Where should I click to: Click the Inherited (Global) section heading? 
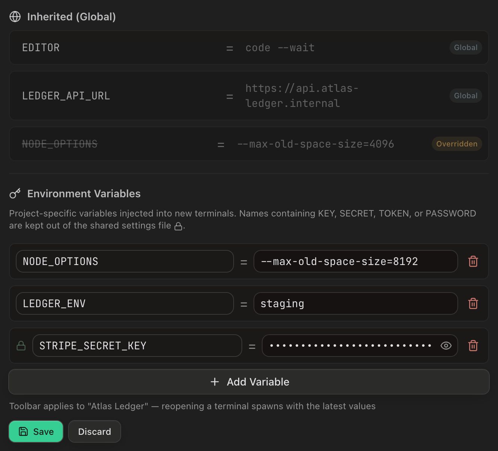pyautogui.click(x=71, y=17)
